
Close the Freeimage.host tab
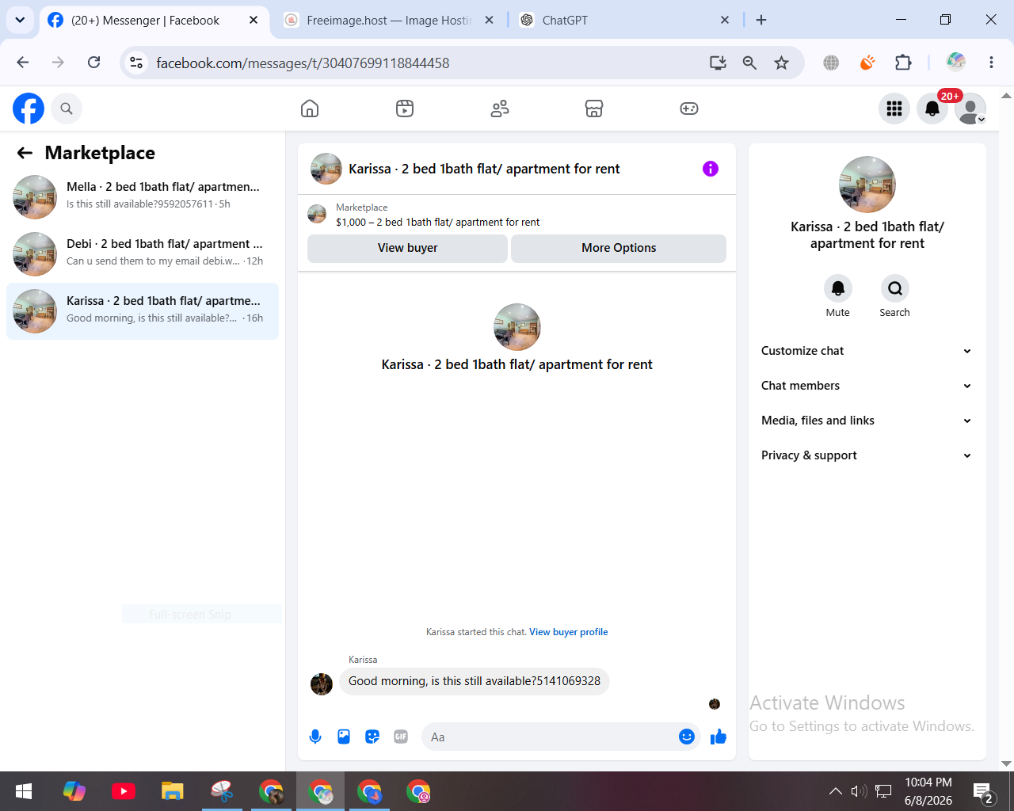click(x=490, y=21)
